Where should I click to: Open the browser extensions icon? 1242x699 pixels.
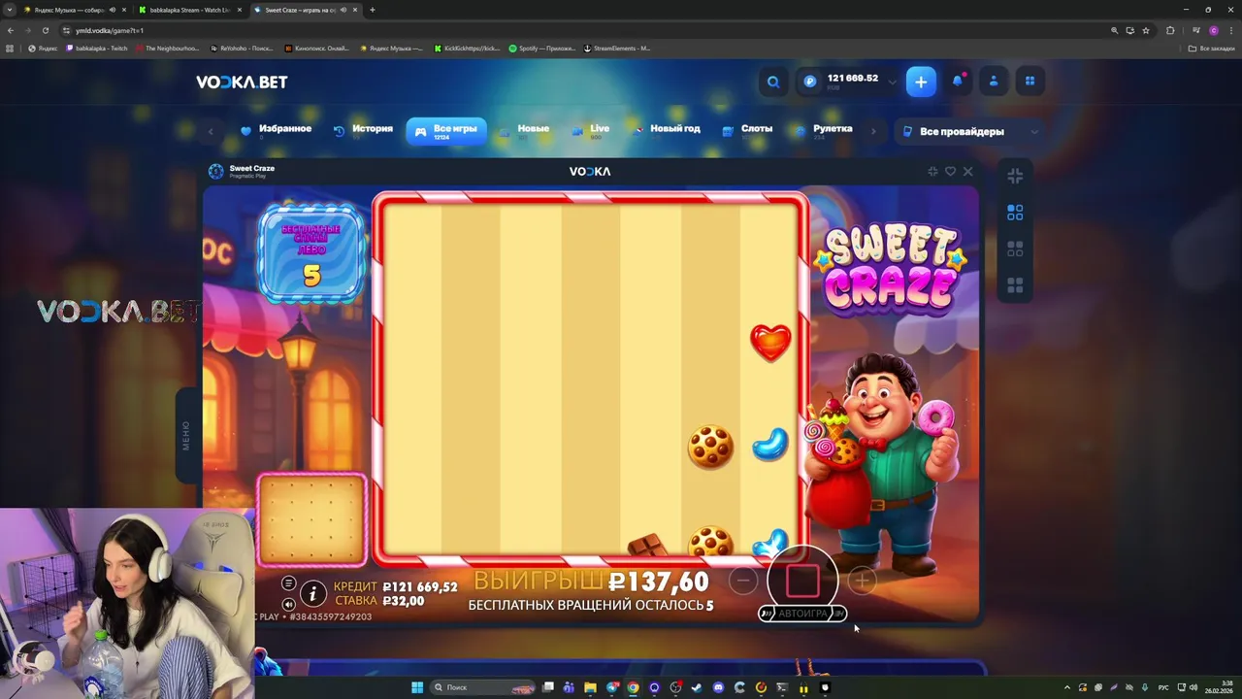pyautogui.click(x=1170, y=30)
